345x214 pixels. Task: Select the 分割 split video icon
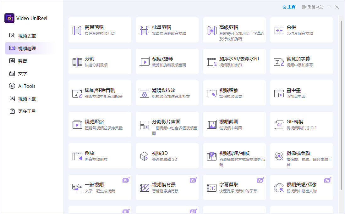point(77,62)
